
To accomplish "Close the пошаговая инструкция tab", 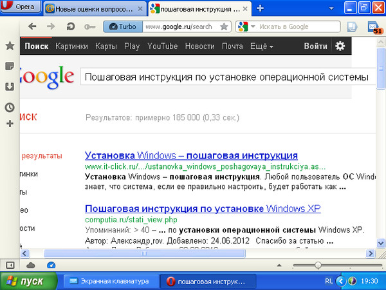I will [x=245, y=9].
